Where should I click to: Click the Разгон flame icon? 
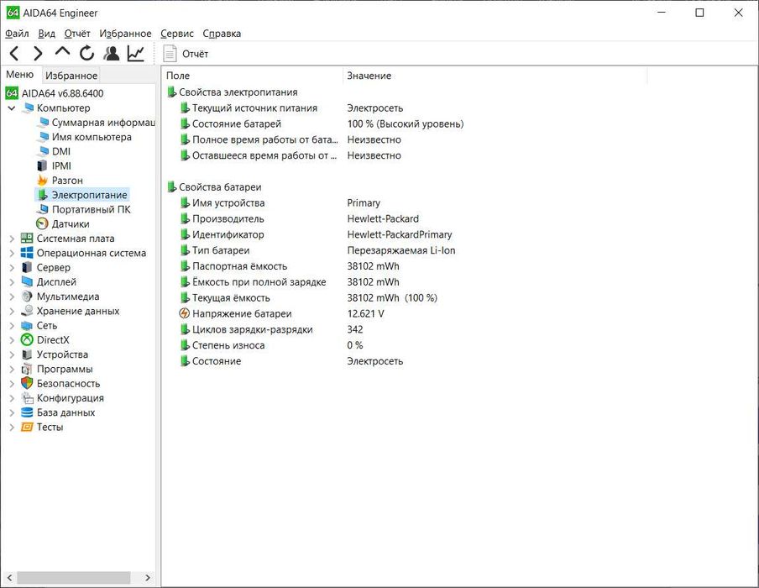pyautogui.click(x=43, y=180)
